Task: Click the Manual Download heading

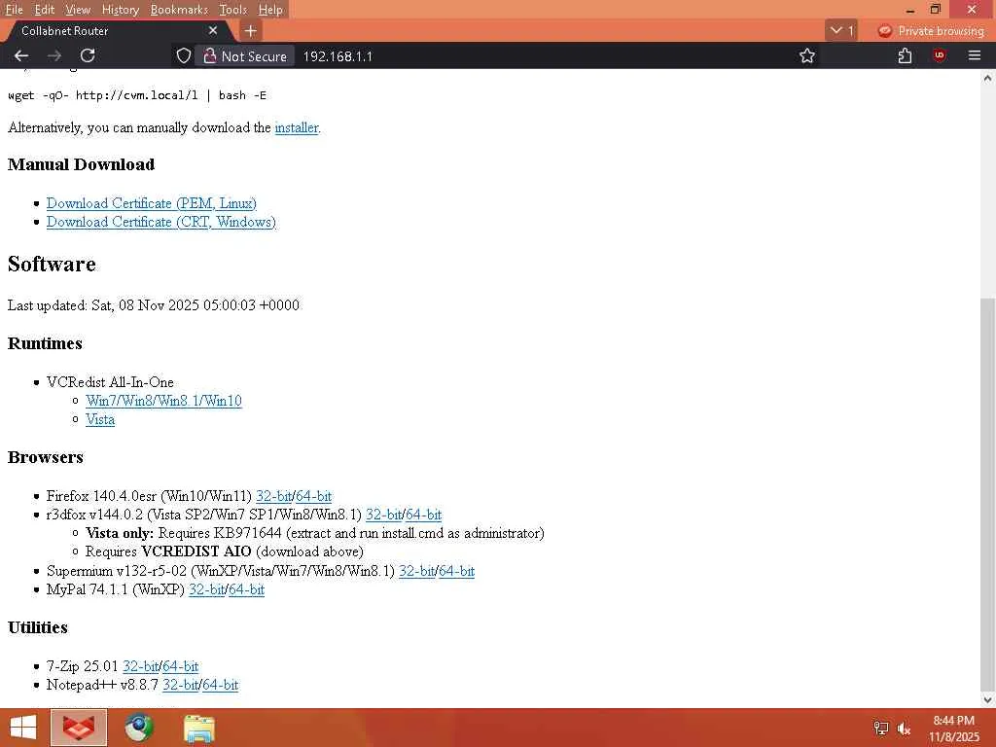Action: 82,164
